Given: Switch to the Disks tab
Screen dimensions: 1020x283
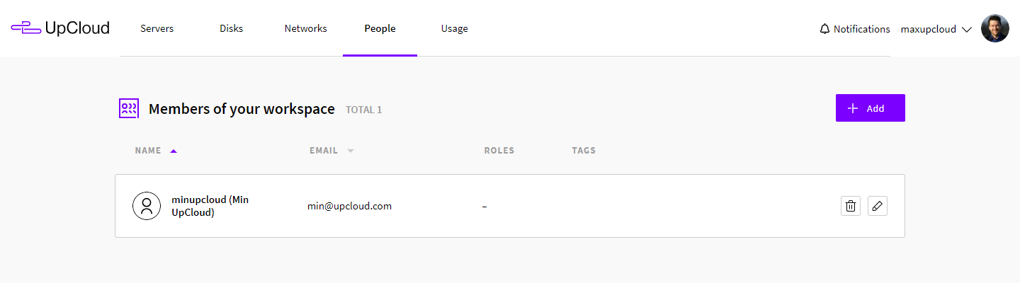Looking at the screenshot, I should (231, 29).
